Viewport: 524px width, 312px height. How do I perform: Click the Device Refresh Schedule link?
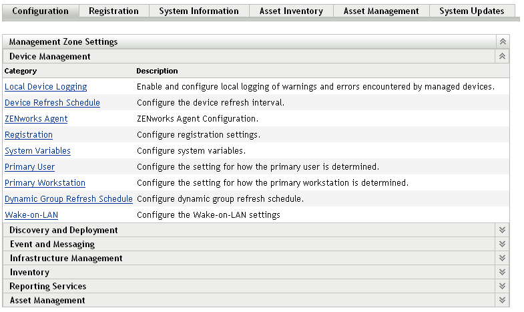52,103
